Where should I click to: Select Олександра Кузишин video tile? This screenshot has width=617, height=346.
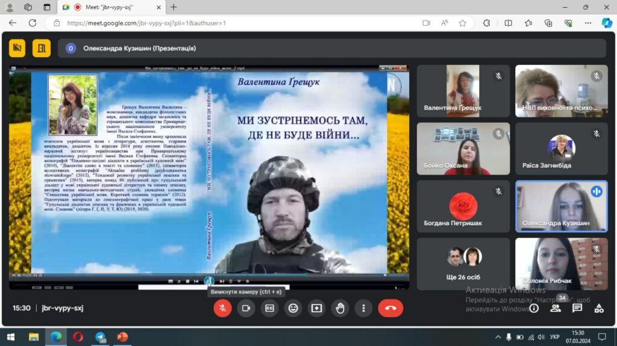pyautogui.click(x=562, y=206)
